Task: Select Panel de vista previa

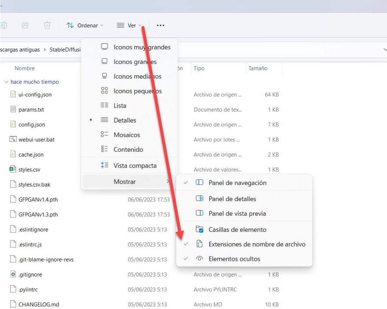Action: tap(237, 214)
